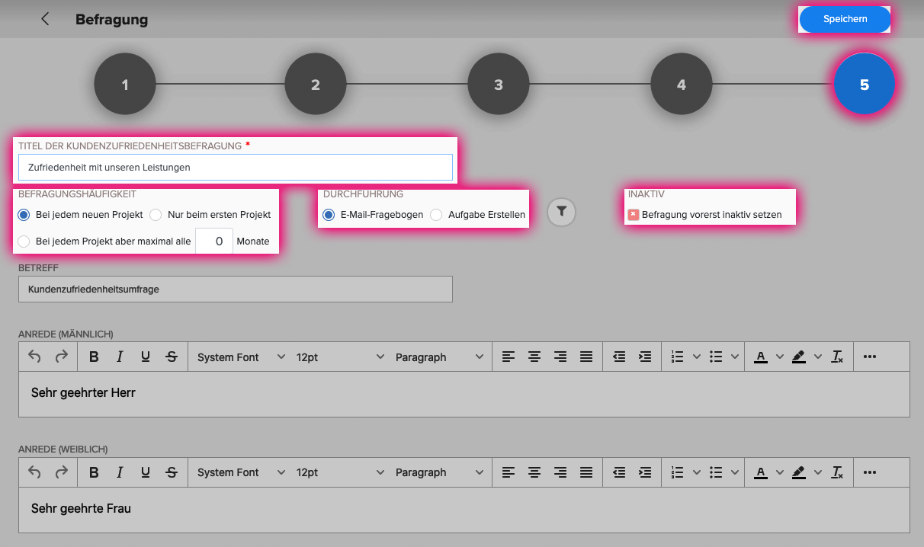Image resolution: width=924 pixels, height=547 pixels.
Task: Jump to step 4 in the progress bar
Action: coord(682,85)
